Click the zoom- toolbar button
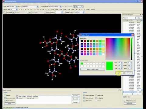Screen dimensions: 146x109 [x=88, y=9]
